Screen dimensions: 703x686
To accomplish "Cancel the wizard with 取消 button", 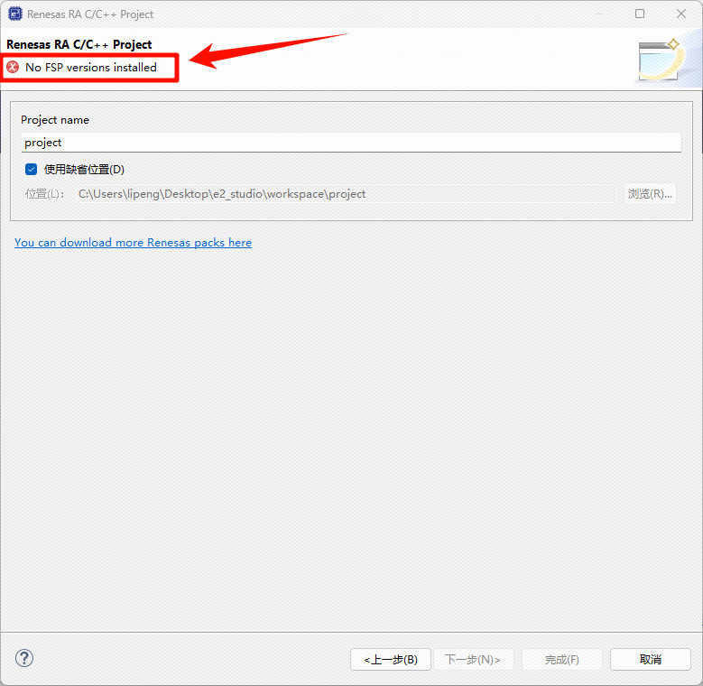I will [650, 660].
